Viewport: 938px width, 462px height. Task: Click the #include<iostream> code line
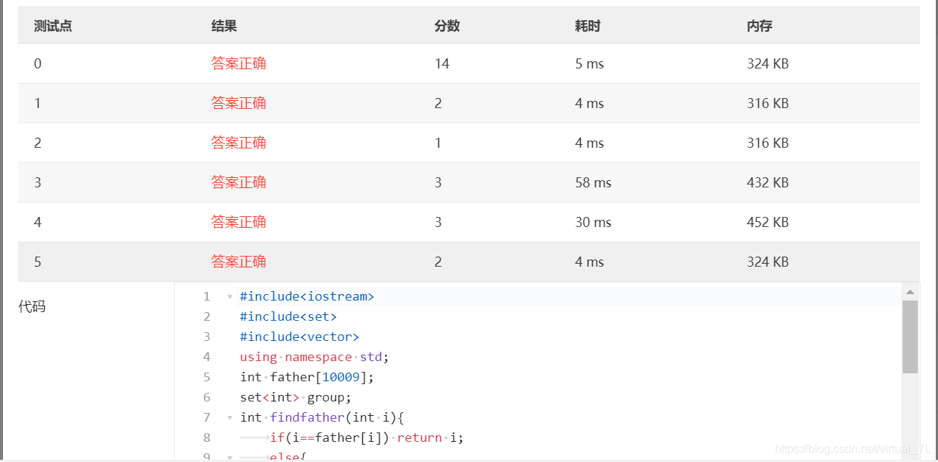(307, 296)
